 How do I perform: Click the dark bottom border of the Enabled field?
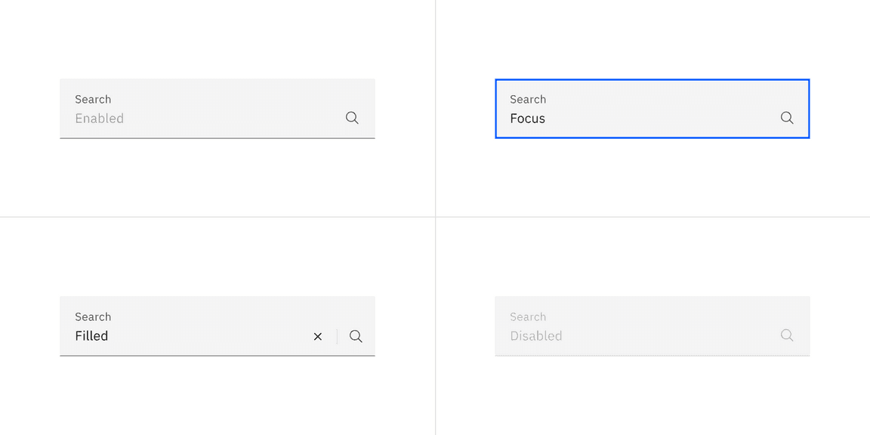217,138
